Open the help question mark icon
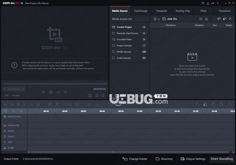 click(218, 3)
